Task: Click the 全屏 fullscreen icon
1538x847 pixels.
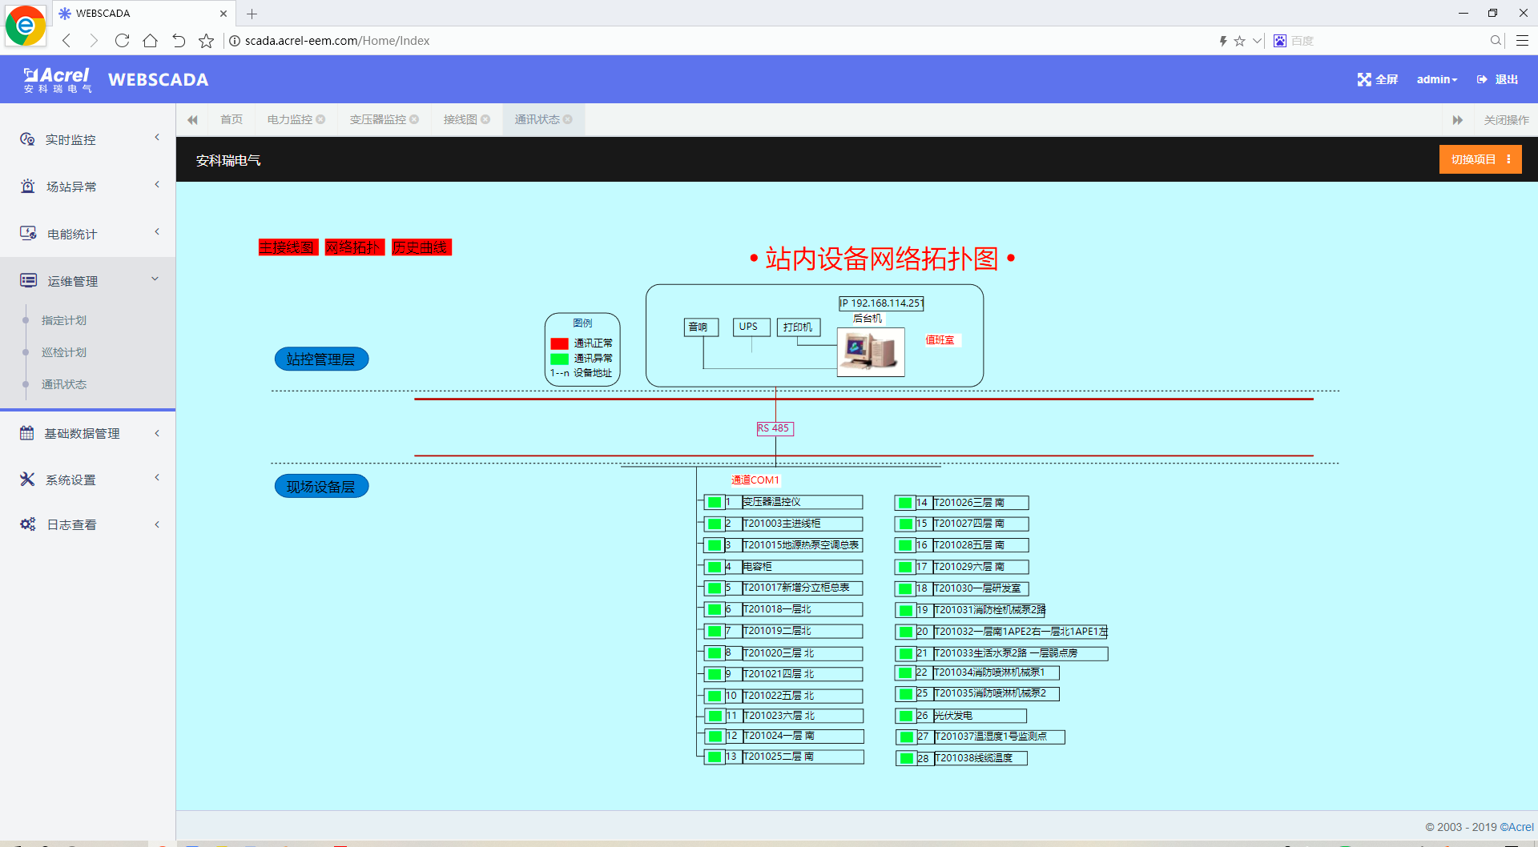Action: click(x=1365, y=79)
